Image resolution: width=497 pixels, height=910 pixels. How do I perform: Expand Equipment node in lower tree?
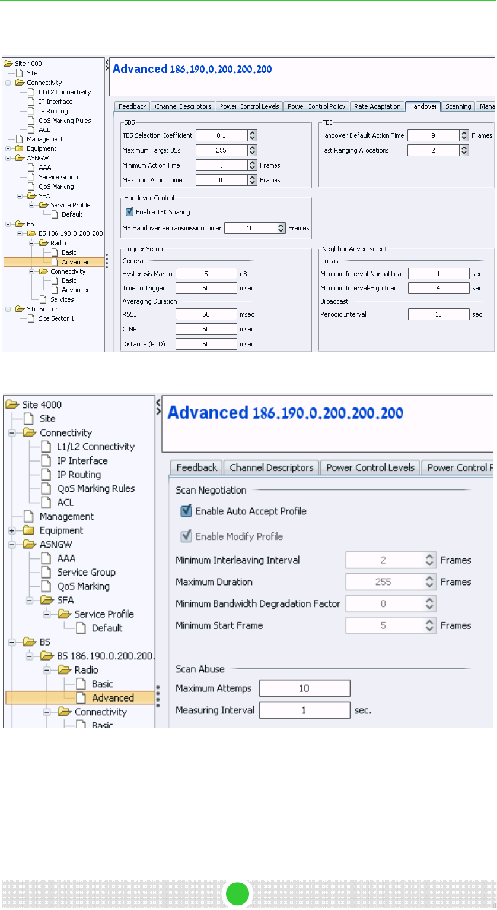pos(11,530)
